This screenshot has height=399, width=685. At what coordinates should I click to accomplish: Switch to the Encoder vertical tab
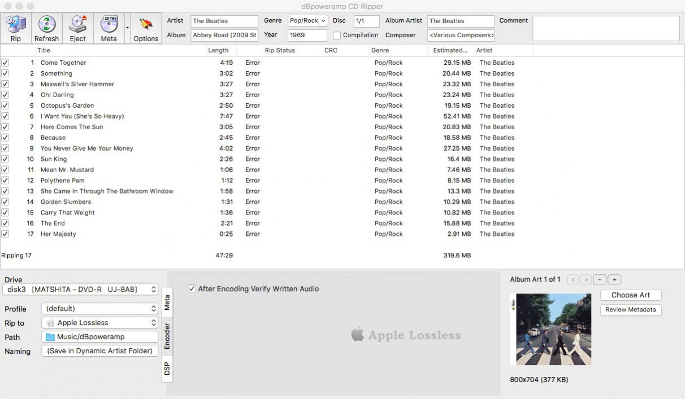click(167, 336)
